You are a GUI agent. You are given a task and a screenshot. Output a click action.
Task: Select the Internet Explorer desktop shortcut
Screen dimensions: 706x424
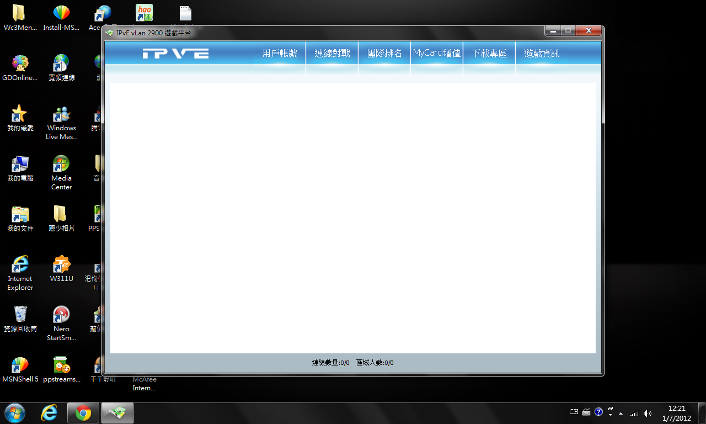click(x=20, y=273)
